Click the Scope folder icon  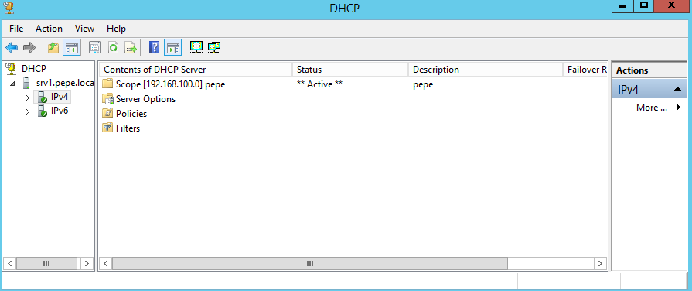[x=107, y=84]
